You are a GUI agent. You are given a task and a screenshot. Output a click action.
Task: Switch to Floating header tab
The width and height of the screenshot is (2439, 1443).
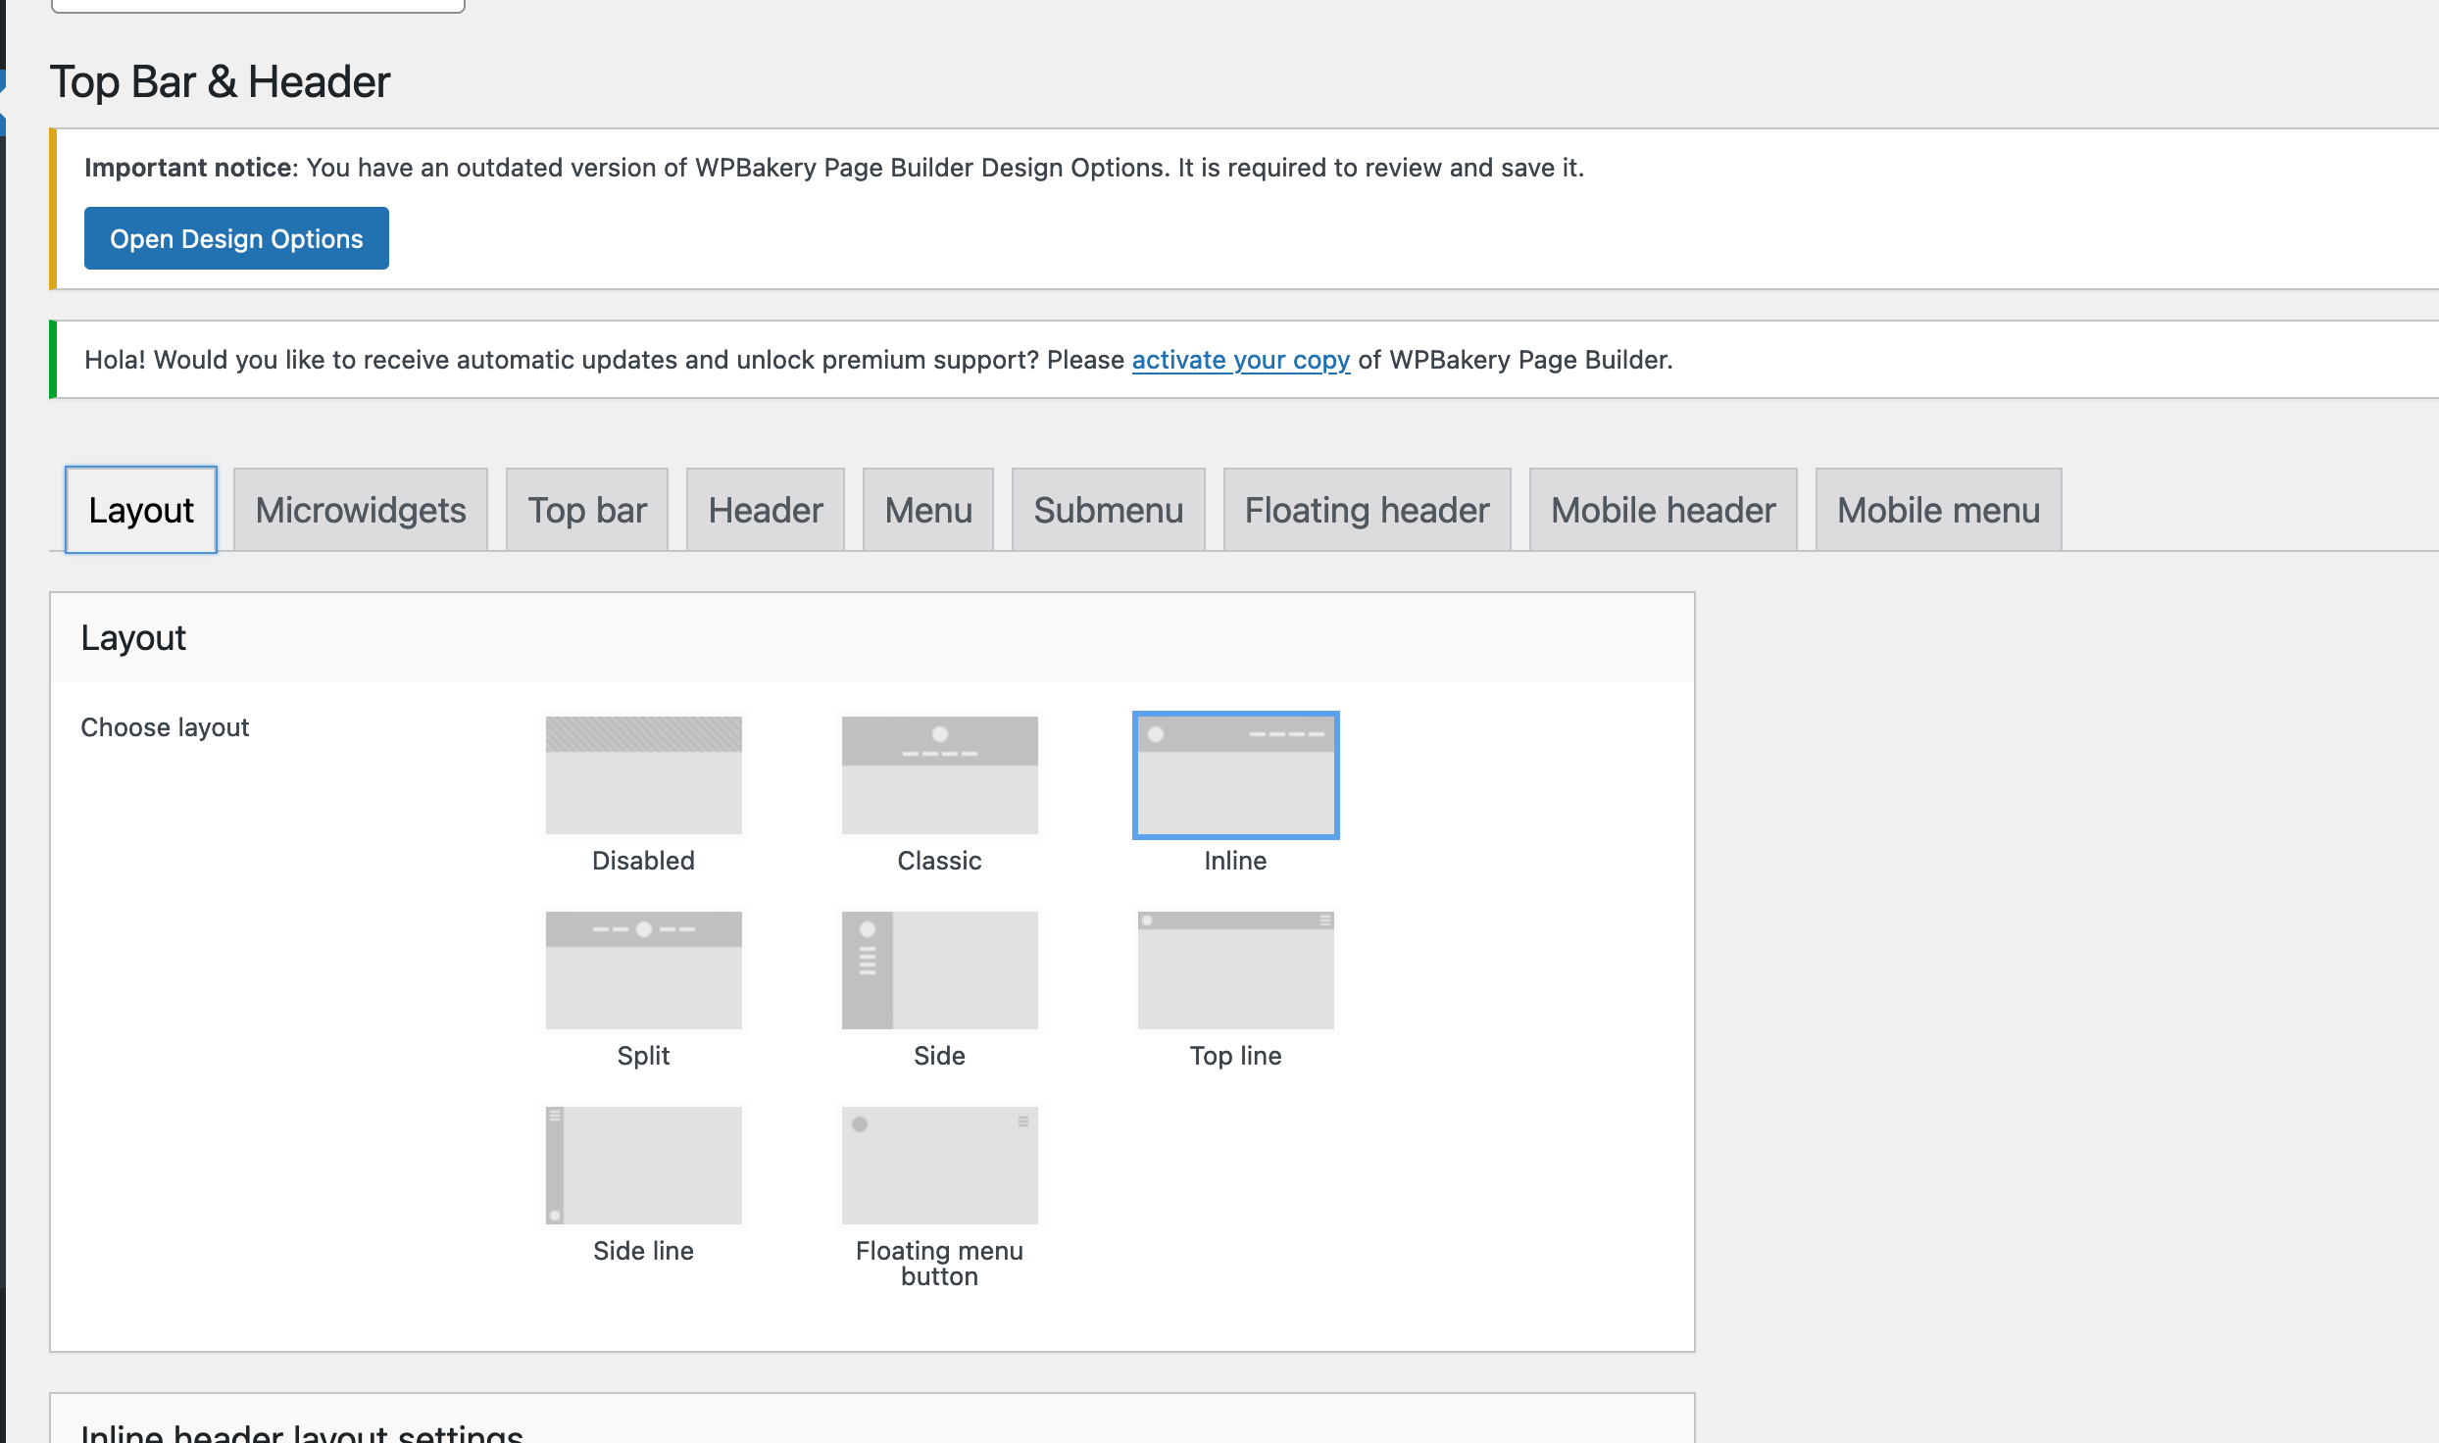[x=1367, y=510]
